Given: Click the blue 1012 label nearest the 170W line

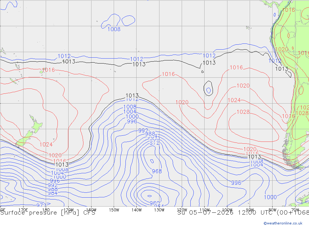Looking at the screenshot, I should tap(64, 56).
